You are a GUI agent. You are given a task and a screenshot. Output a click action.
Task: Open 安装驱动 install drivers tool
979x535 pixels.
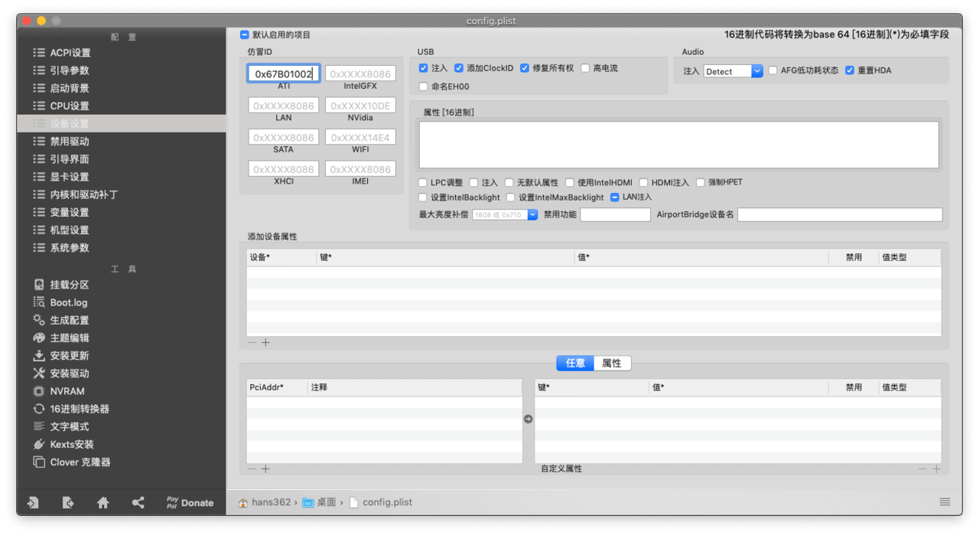tap(61, 374)
